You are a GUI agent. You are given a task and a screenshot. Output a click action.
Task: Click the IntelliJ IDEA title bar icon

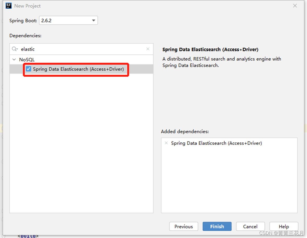(9, 6)
